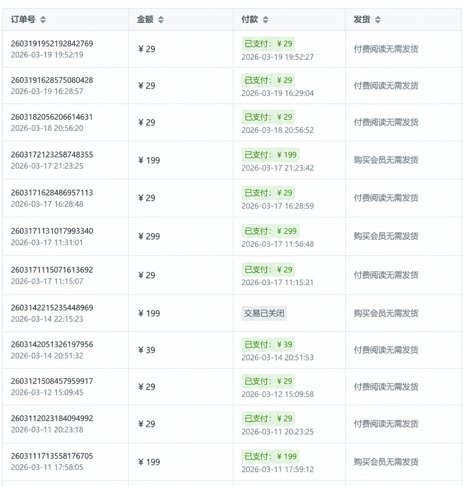Select order number 2603171628486957113
Screen dimensions: 463x486
pyautogui.click(x=52, y=193)
